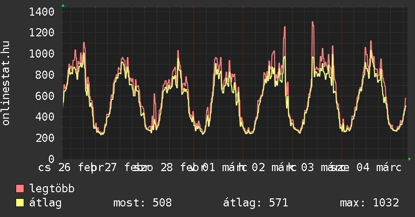Image resolution: width=415 pixels, height=217 pixels.
Task: Select the átlag legend label text
Action: pos(45,203)
